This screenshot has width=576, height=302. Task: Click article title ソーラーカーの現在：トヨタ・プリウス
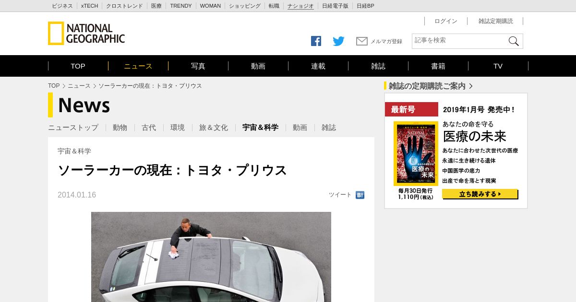[172, 170]
